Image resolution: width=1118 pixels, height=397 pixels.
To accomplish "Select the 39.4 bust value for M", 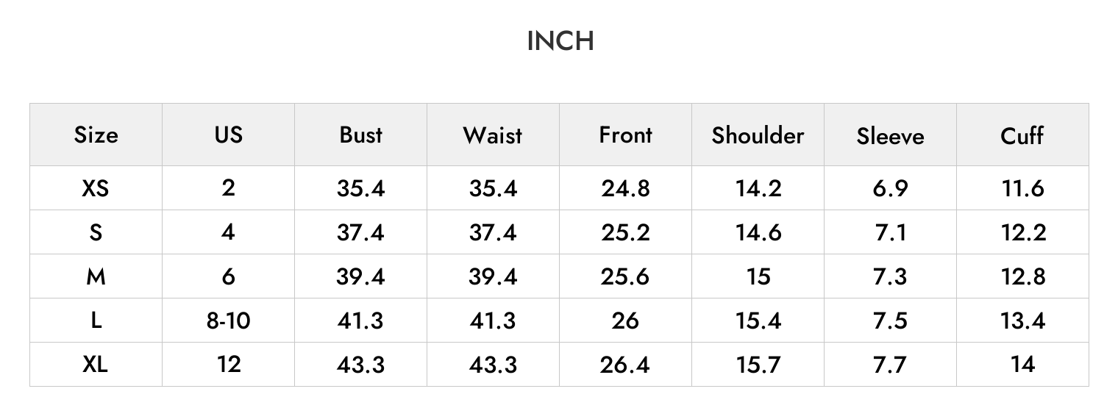I will click(360, 276).
